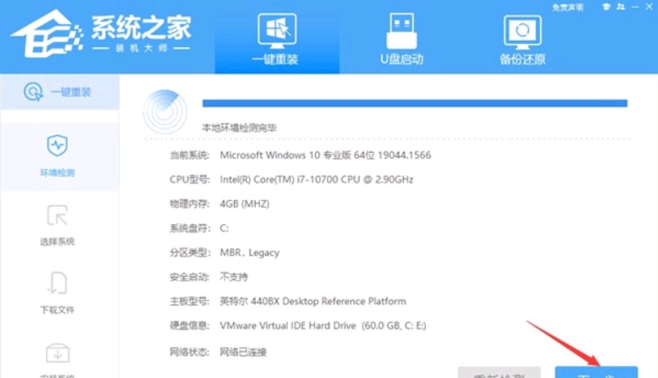Click the 分区类型 label

[190, 252]
